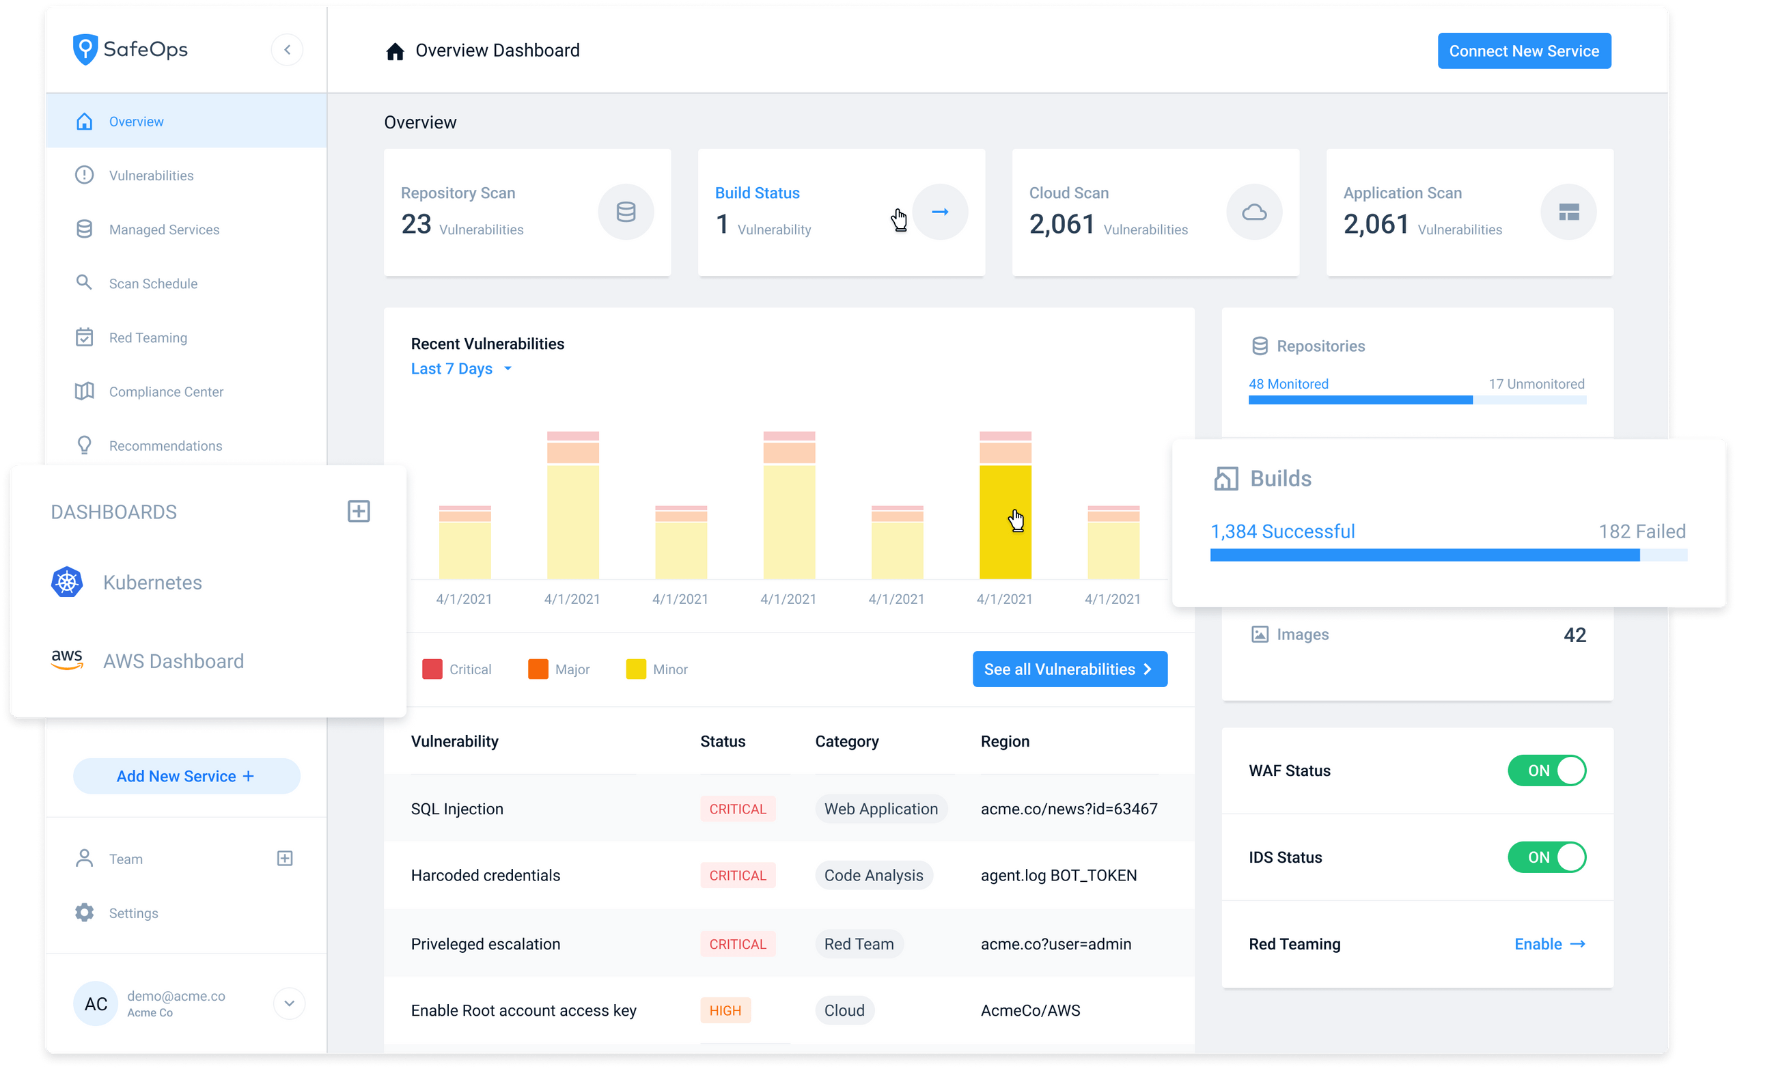Select the Vulnerabilities warning icon in sidebar
The width and height of the screenshot is (1776, 1069).
84,175
